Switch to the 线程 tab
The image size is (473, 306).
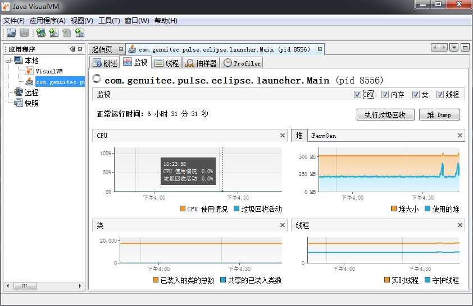coord(166,63)
